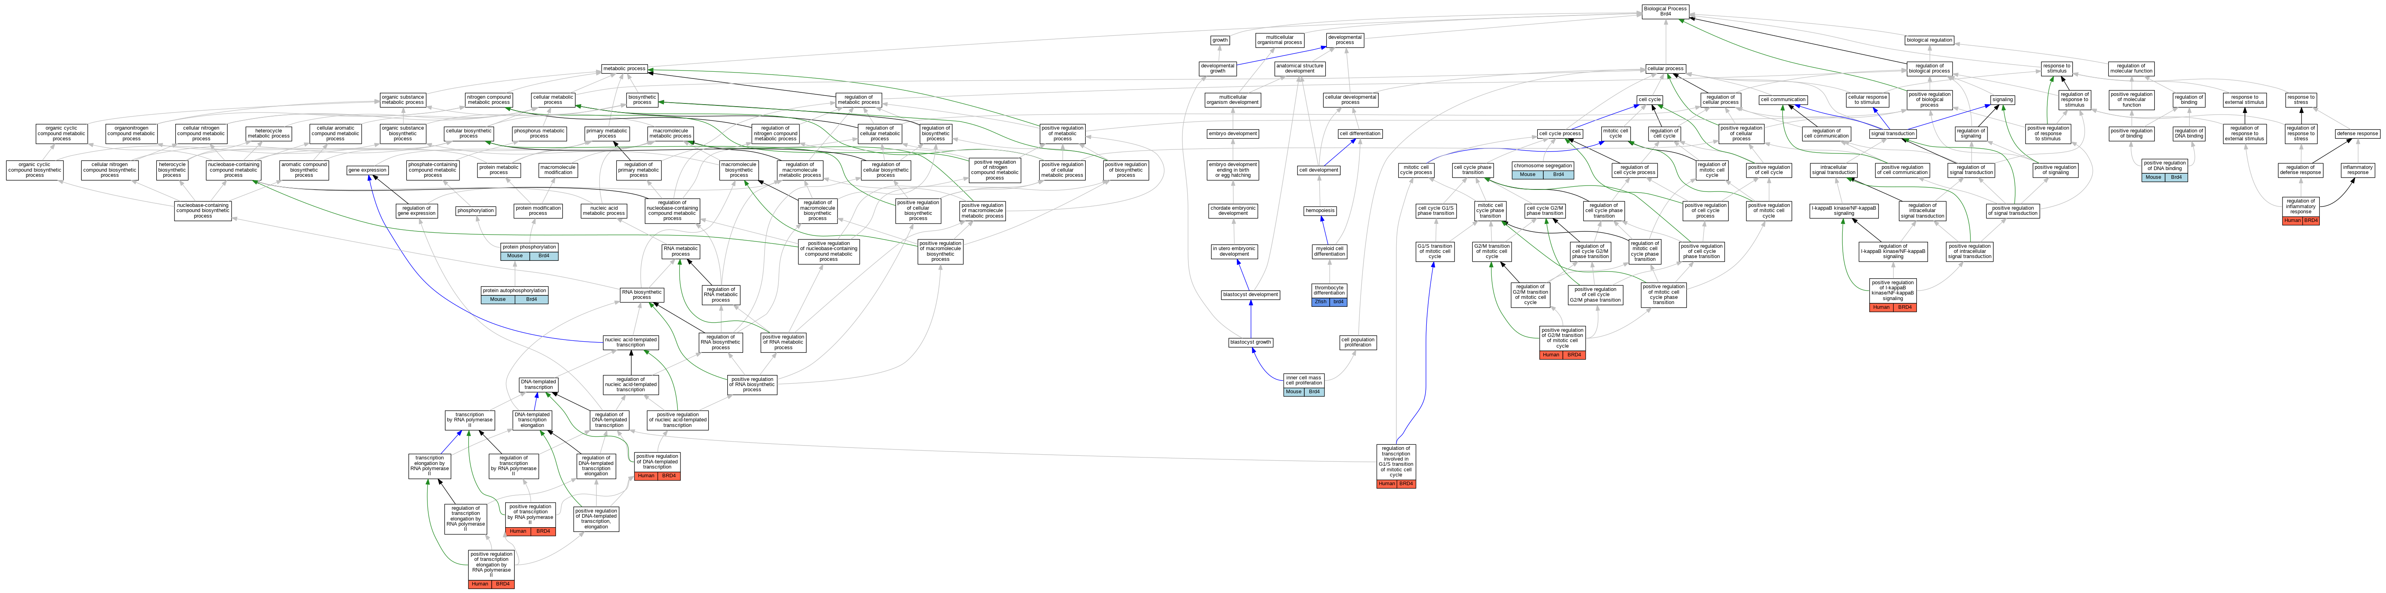Select 'anatomical structure development' node
2386x593 pixels.
click(x=1299, y=69)
